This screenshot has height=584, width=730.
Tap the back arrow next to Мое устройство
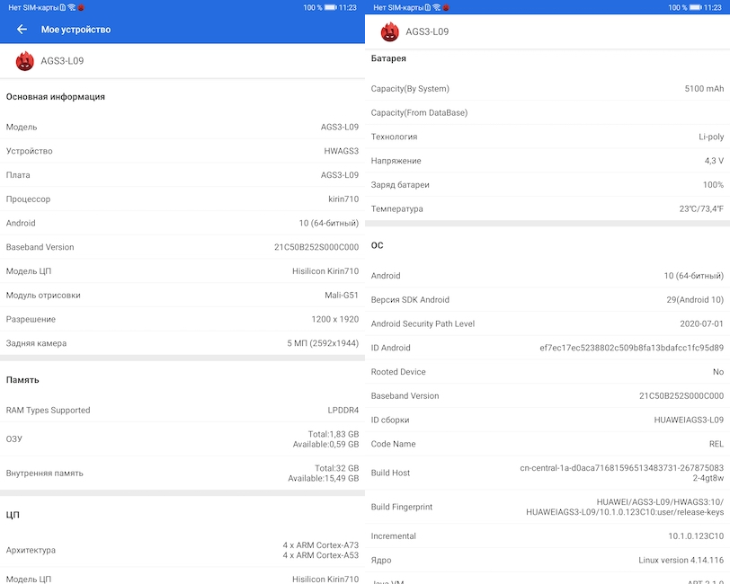pyautogui.click(x=22, y=30)
